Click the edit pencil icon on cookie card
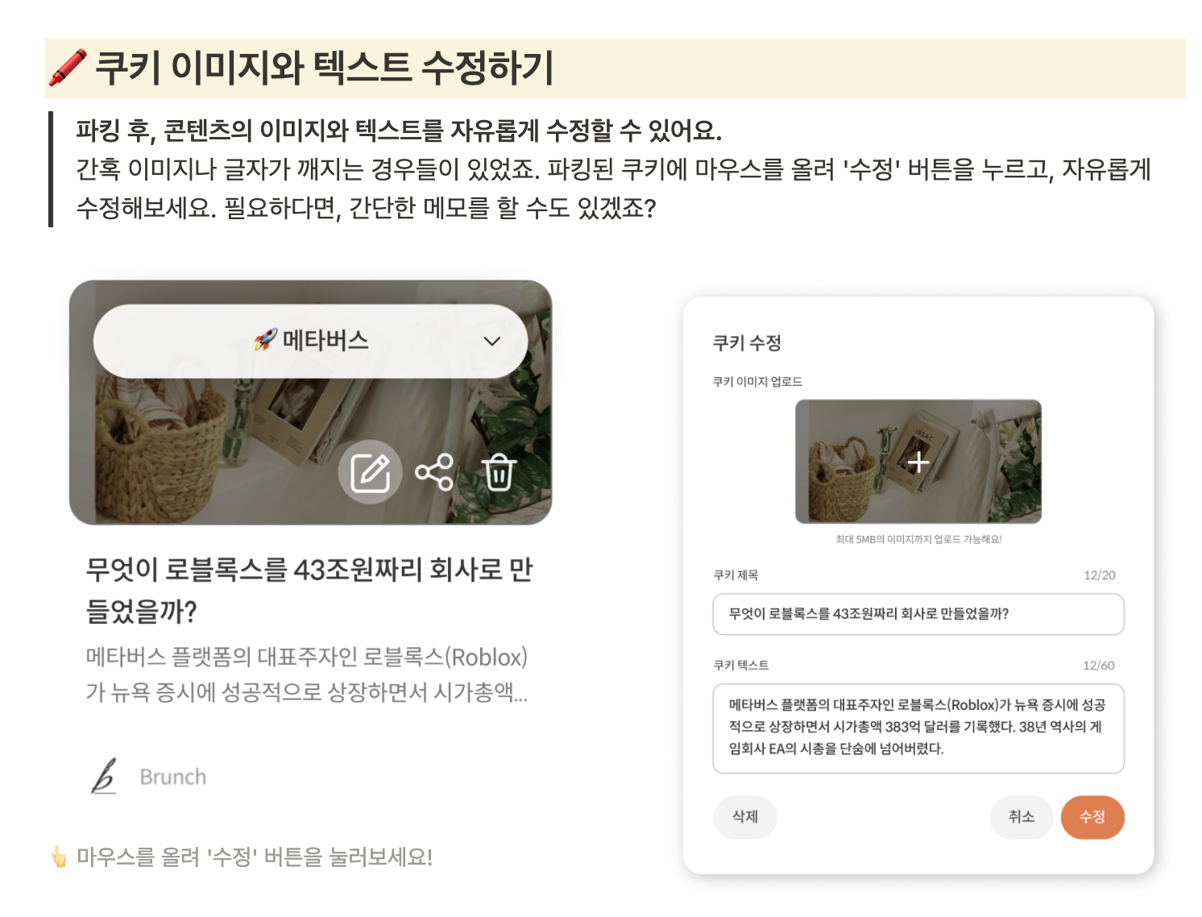This screenshot has width=1202, height=917. pos(370,472)
